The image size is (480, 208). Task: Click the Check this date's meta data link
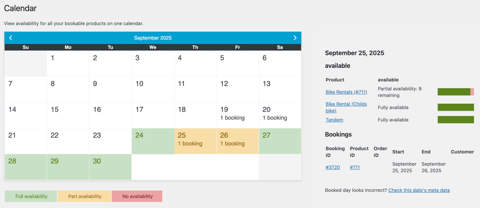tap(419, 190)
